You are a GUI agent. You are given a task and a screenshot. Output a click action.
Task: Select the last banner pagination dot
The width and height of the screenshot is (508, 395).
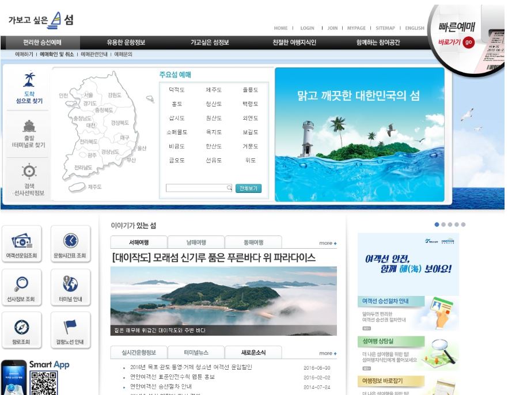(x=463, y=225)
